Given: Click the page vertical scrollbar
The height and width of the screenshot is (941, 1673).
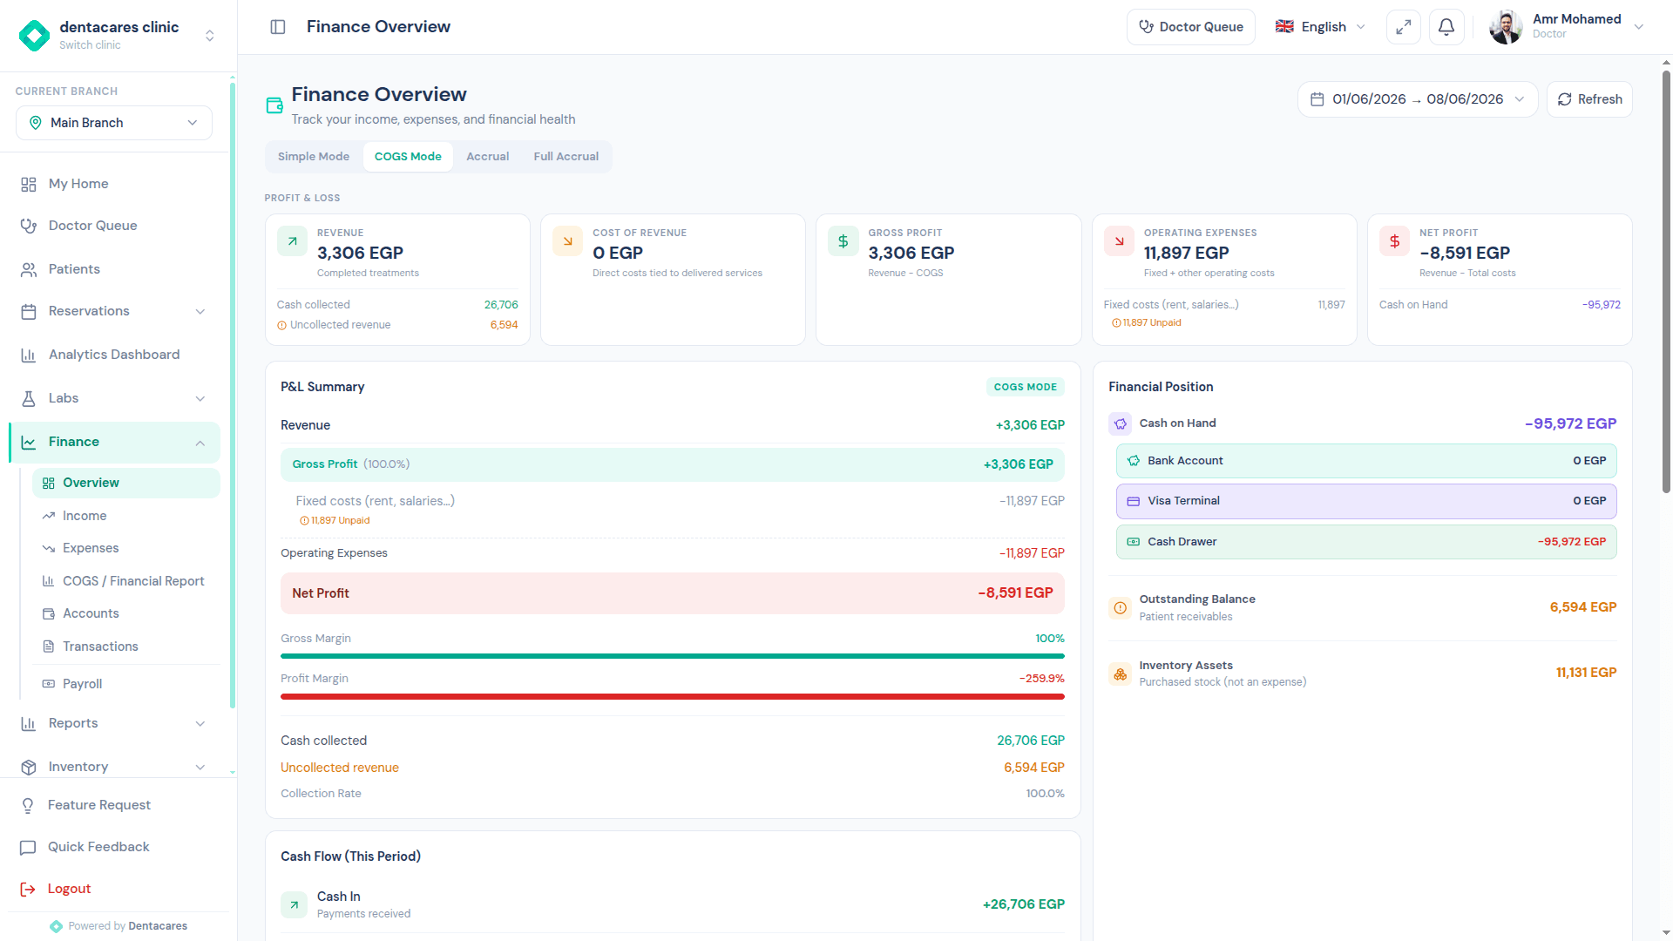Looking at the screenshot, I should pyautogui.click(x=1666, y=281).
